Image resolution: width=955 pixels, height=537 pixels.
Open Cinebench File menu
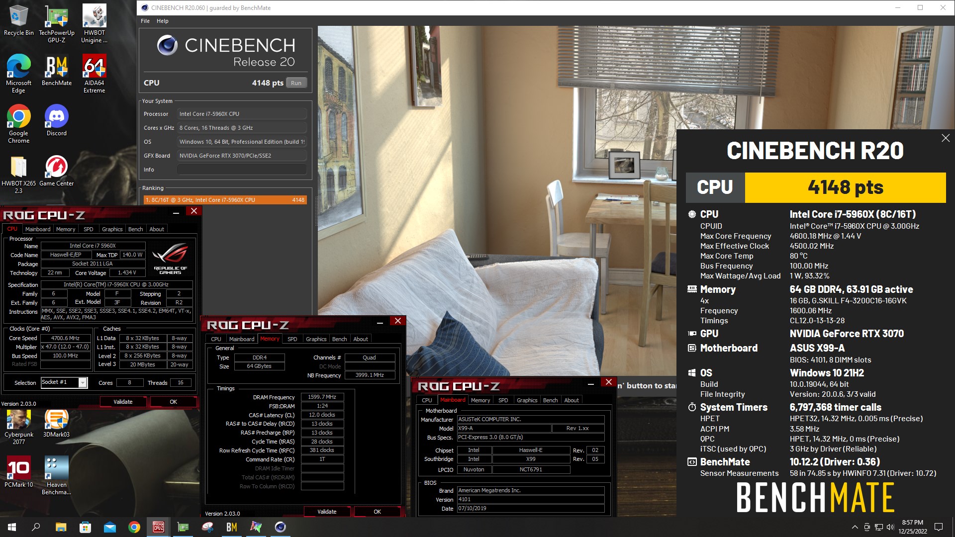[145, 21]
